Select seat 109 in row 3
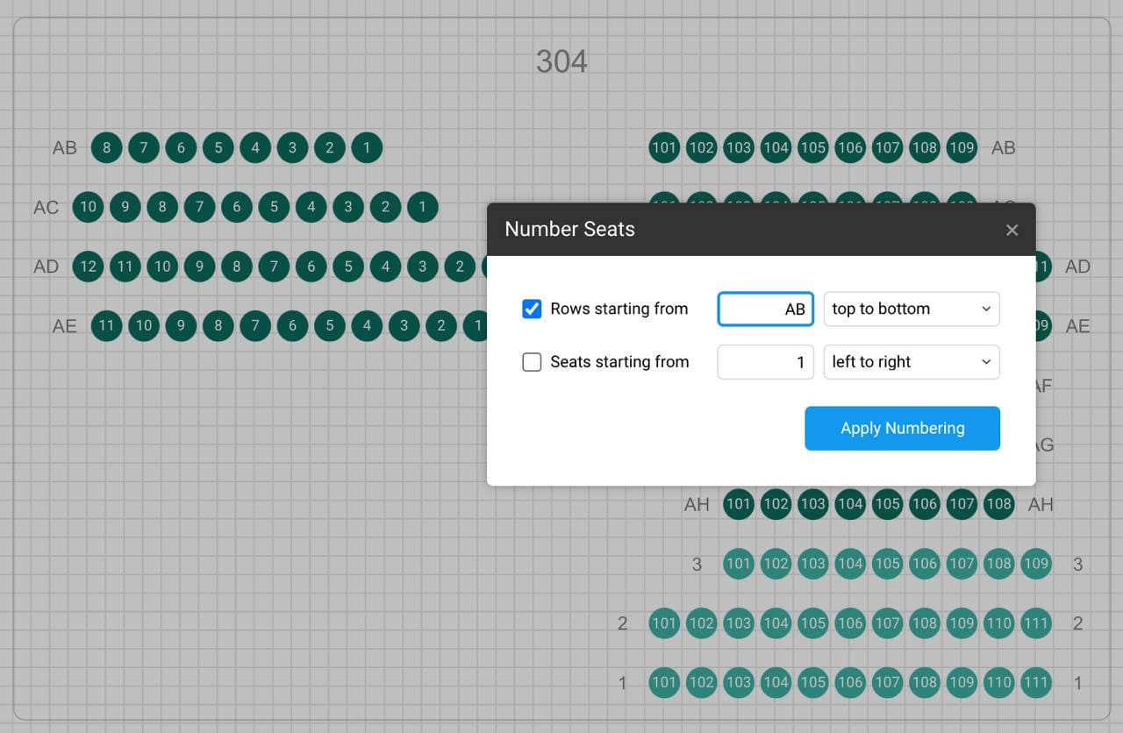 [1035, 564]
